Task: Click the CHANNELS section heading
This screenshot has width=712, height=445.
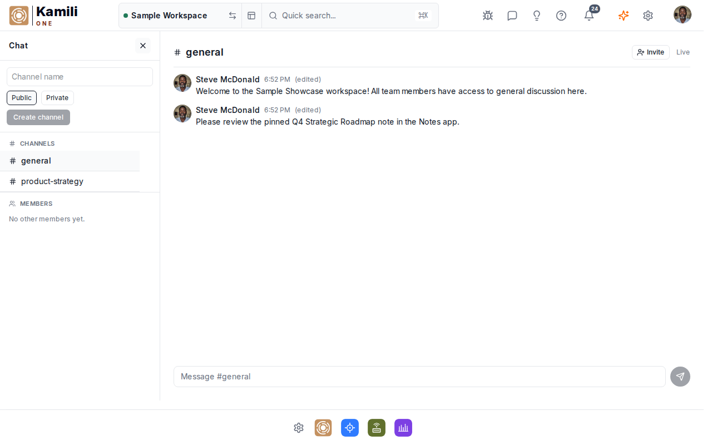Action: click(37, 144)
